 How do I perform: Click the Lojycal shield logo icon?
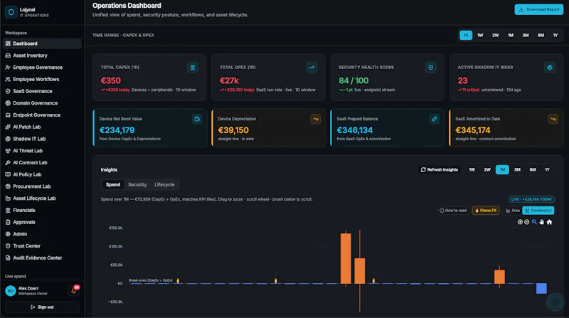pos(11,12)
